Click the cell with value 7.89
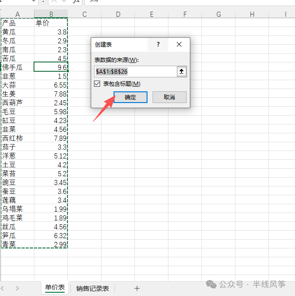Viewport: 295px width, 296px height. click(x=51, y=138)
